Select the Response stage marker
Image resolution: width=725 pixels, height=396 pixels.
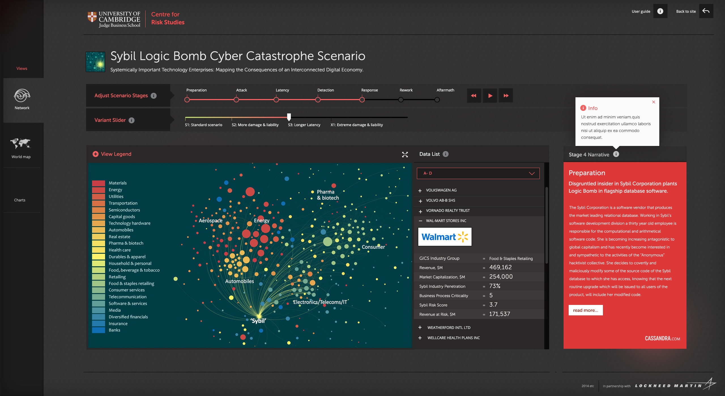pyautogui.click(x=362, y=100)
